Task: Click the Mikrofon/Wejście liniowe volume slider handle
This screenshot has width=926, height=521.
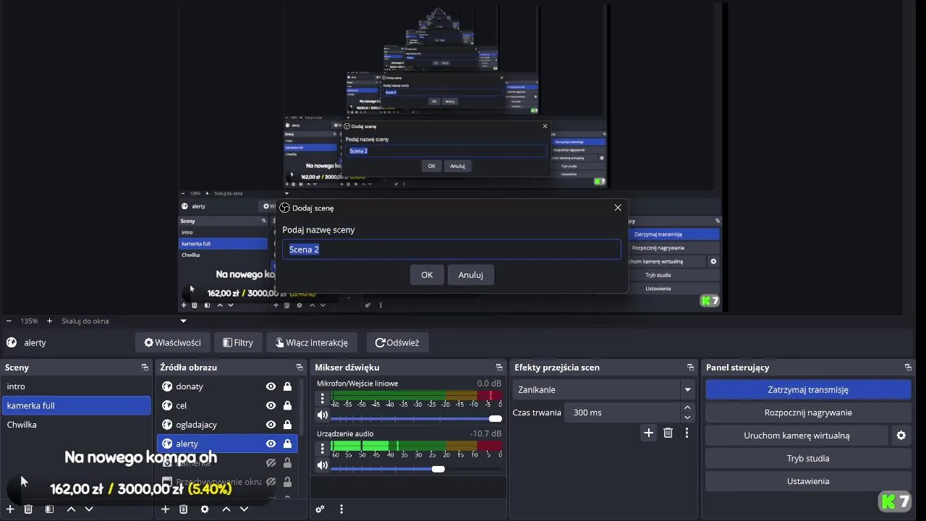Action: pos(496,419)
